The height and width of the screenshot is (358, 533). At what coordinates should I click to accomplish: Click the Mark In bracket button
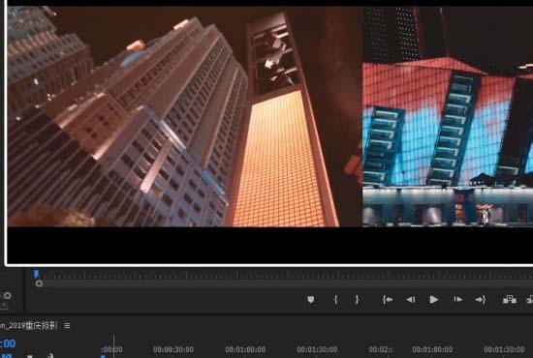[335, 300]
